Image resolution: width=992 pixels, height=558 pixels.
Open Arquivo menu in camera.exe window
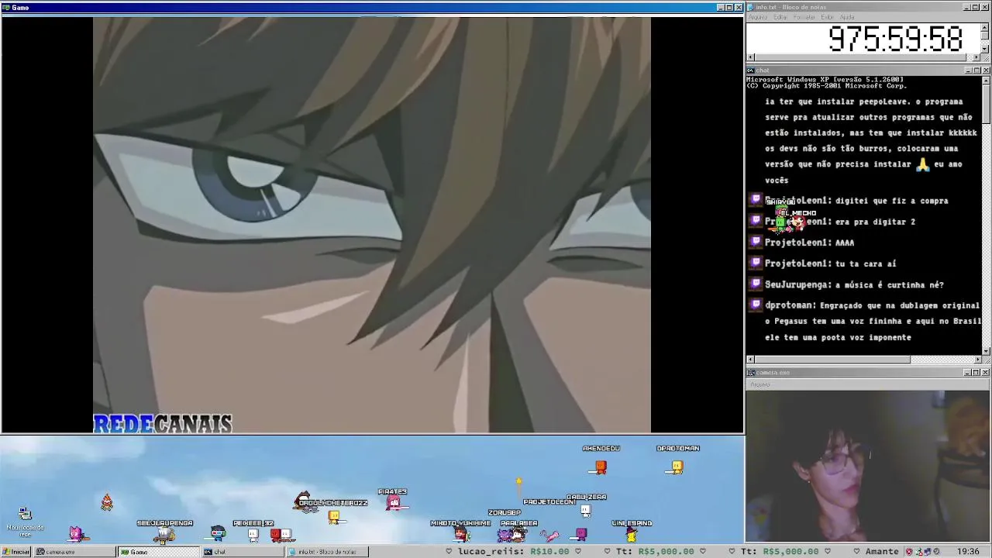pos(760,384)
